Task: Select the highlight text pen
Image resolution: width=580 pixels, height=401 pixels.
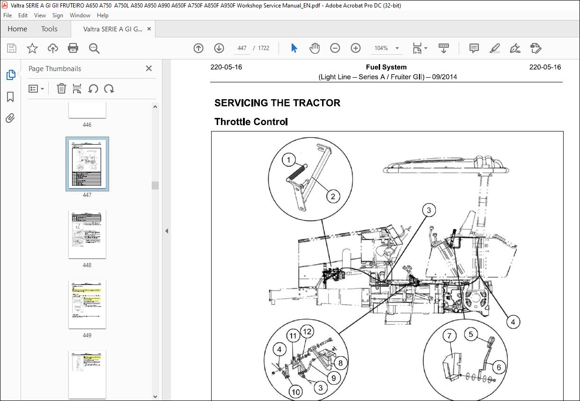Action: click(494, 48)
